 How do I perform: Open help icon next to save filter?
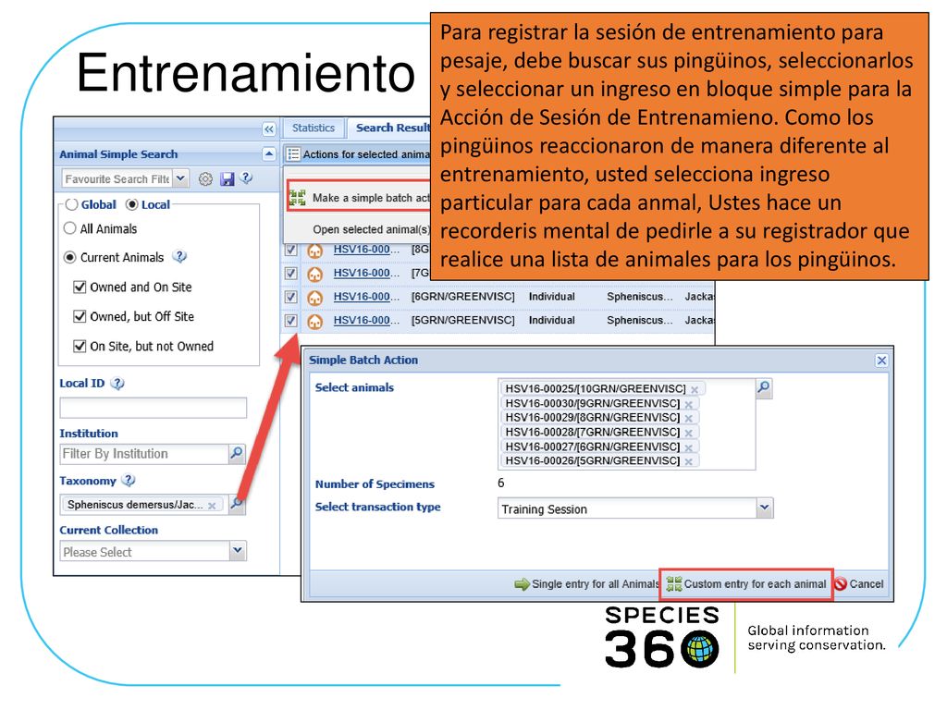tap(246, 178)
